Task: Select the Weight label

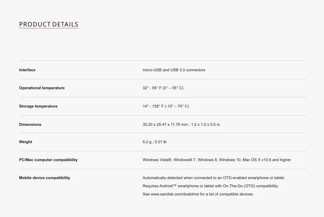Action: (26, 142)
